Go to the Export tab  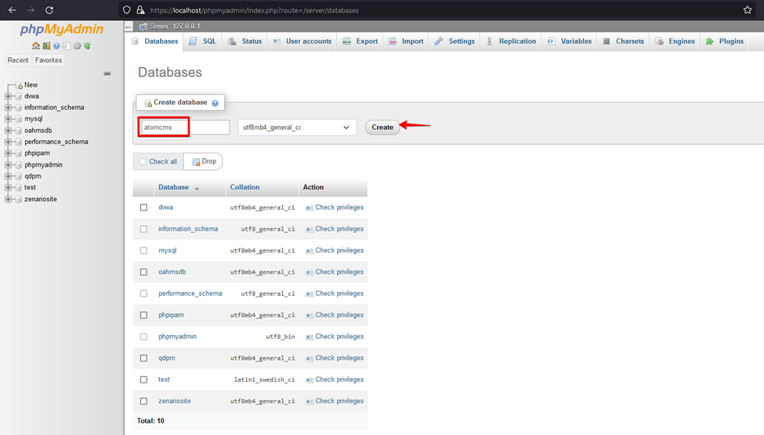point(360,41)
